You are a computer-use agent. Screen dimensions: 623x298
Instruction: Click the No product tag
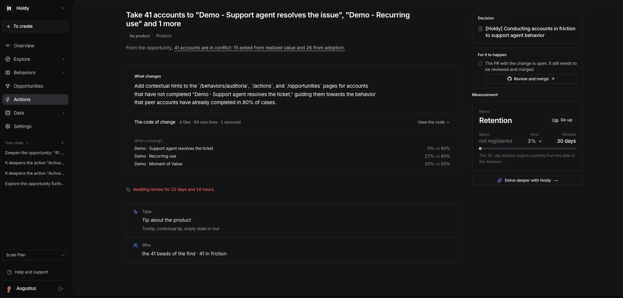(140, 36)
